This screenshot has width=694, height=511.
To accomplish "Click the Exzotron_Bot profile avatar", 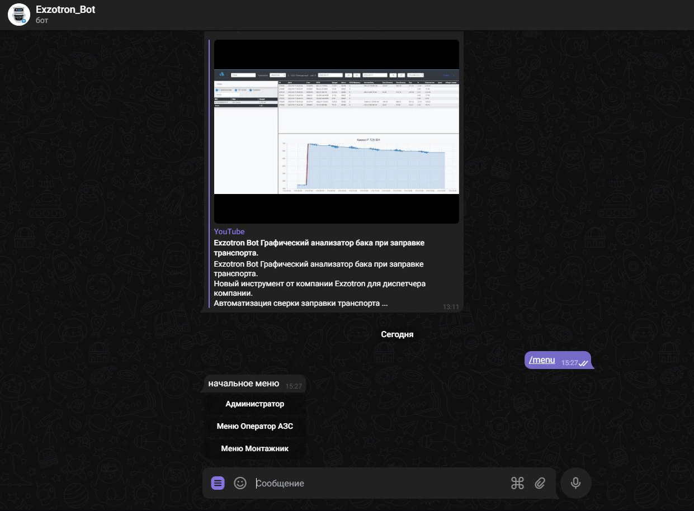I will [18, 15].
